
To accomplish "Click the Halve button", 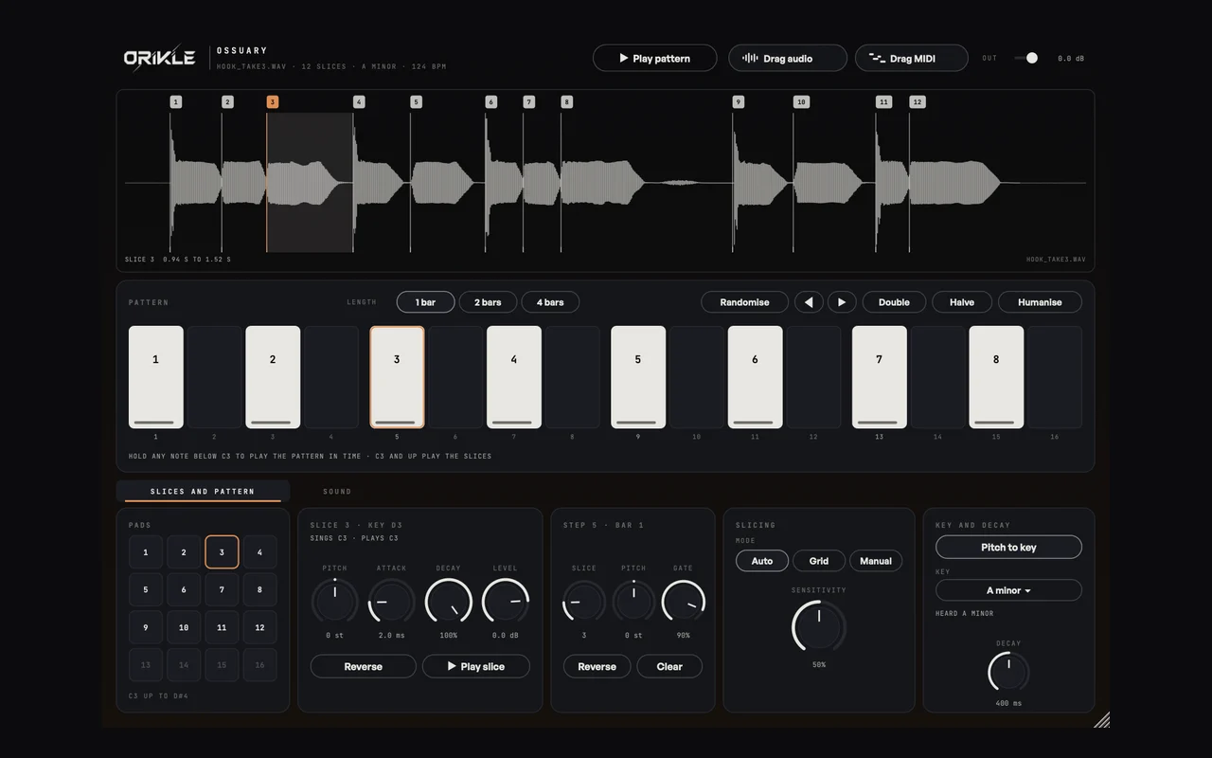I will tap(962, 302).
